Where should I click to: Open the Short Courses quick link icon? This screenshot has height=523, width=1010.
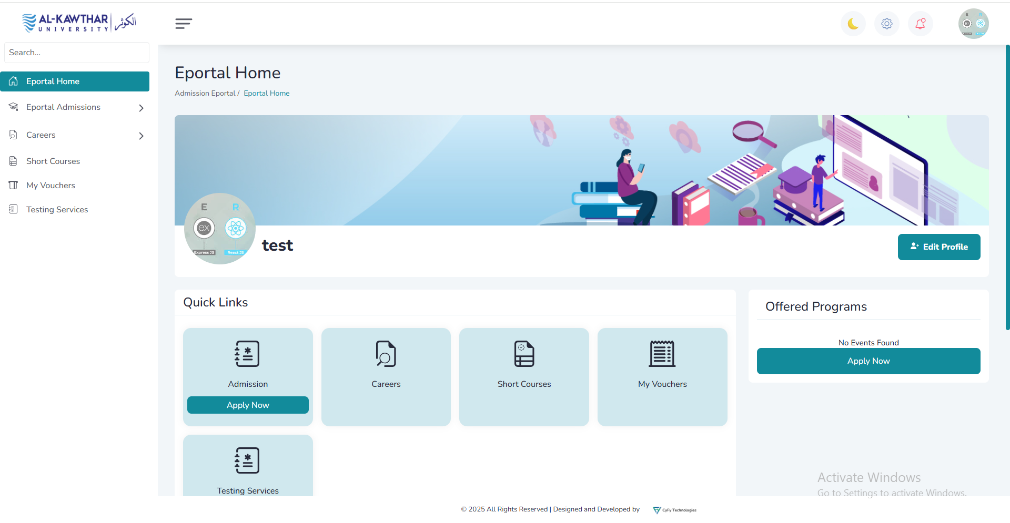(524, 354)
